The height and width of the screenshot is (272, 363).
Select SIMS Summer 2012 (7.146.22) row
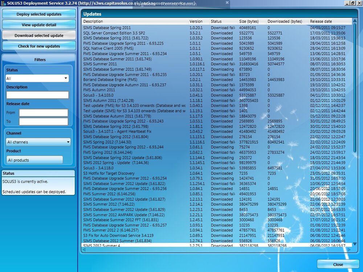point(217,204)
